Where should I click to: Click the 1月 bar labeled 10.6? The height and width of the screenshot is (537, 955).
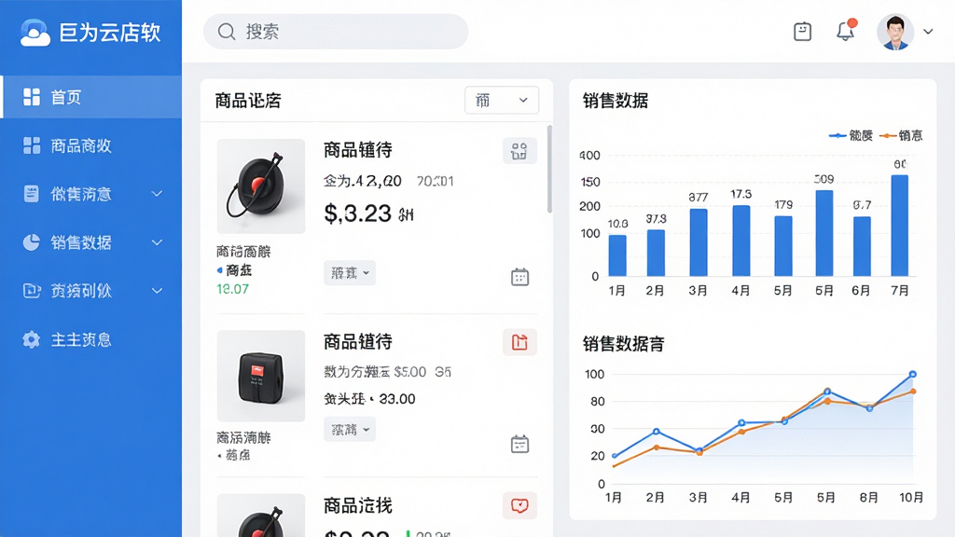coord(617,255)
